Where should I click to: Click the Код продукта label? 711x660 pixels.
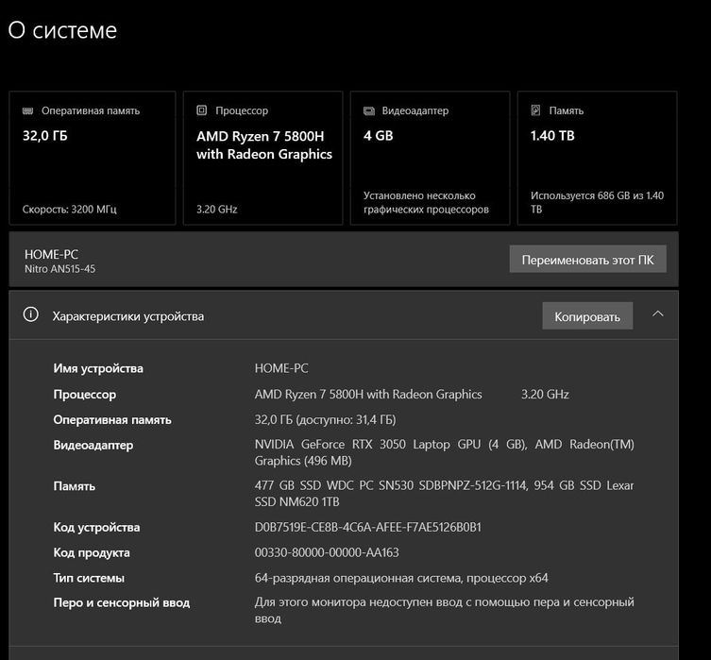click(92, 552)
